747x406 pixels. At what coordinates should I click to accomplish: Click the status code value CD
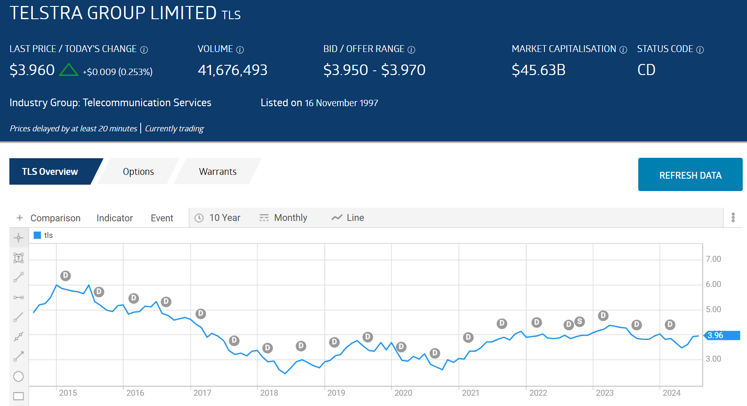[x=646, y=70]
